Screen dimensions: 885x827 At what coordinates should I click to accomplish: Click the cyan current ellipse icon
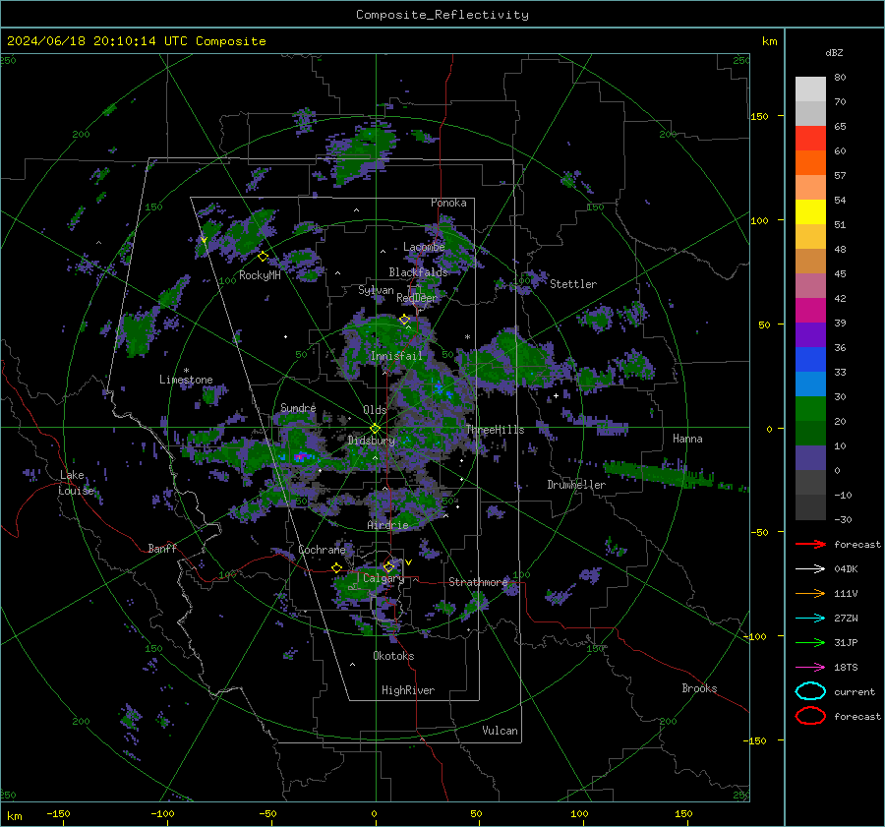pyautogui.click(x=810, y=691)
